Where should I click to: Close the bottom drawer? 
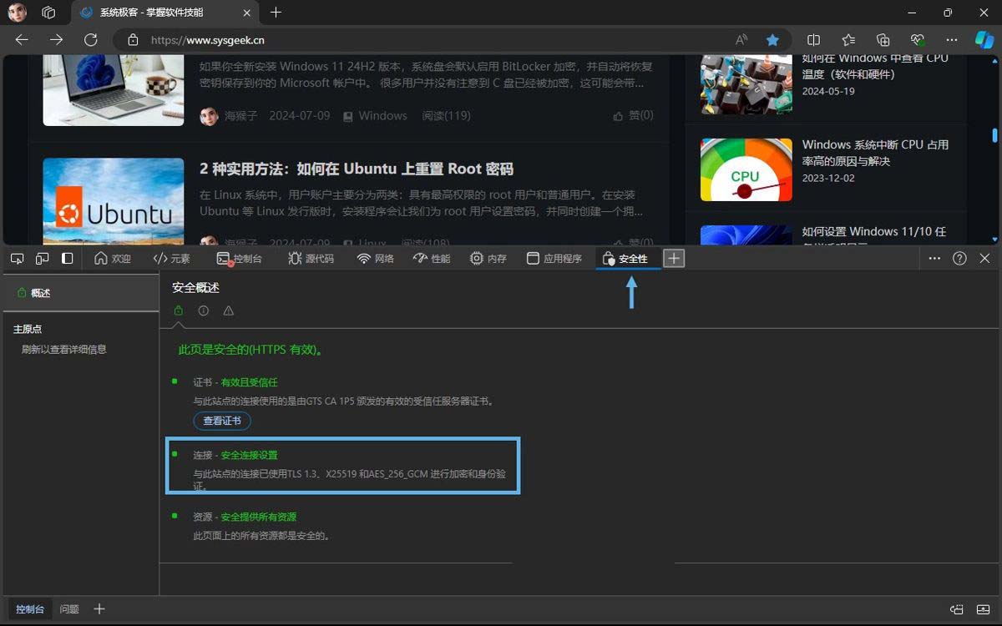click(x=984, y=609)
